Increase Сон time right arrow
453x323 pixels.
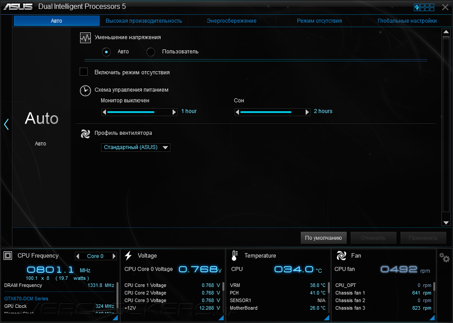click(307, 112)
